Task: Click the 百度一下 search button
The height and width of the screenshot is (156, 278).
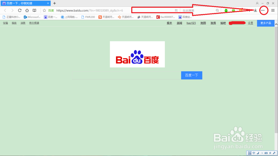Action: (192, 76)
